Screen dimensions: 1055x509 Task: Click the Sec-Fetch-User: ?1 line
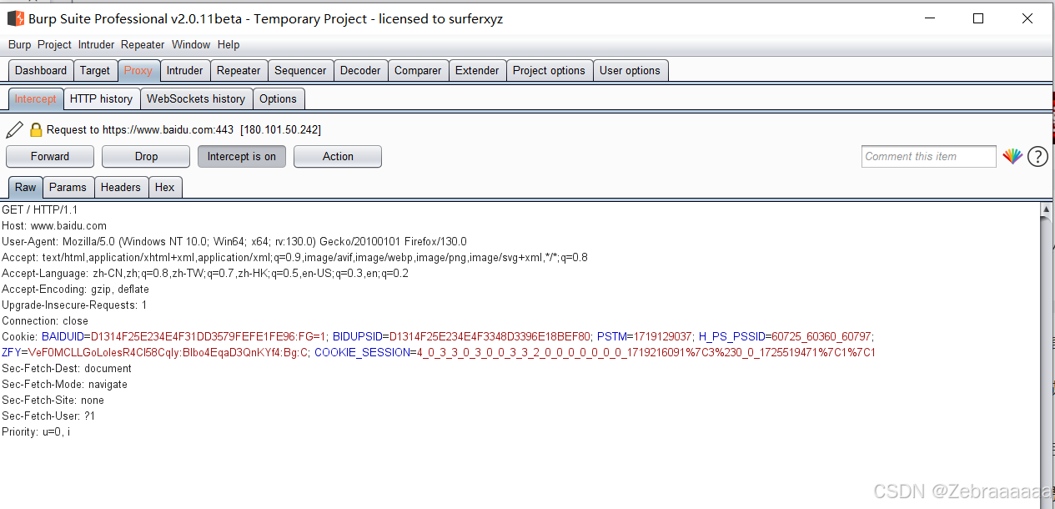click(48, 416)
